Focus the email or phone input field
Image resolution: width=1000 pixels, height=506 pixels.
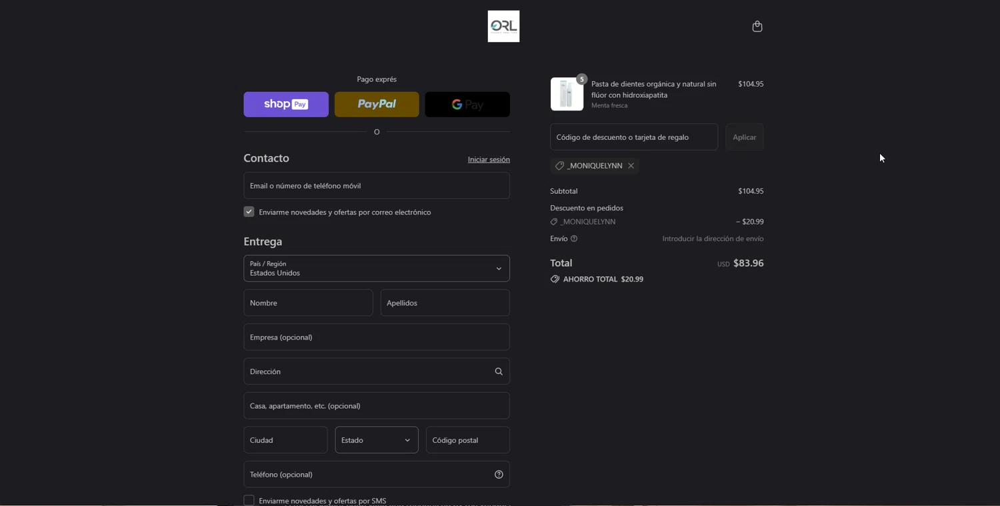pyautogui.click(x=377, y=186)
